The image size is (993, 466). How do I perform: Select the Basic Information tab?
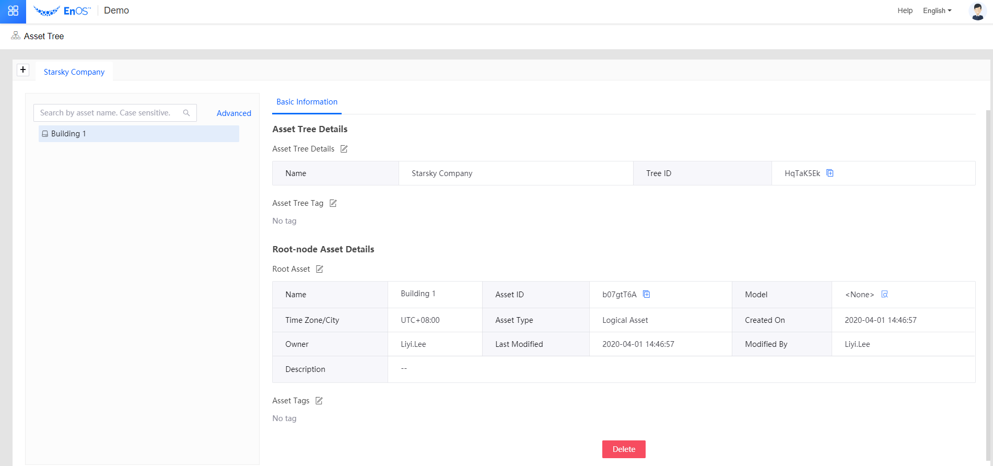pos(307,102)
